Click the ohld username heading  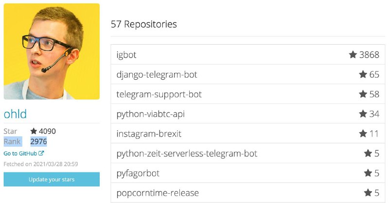15,114
